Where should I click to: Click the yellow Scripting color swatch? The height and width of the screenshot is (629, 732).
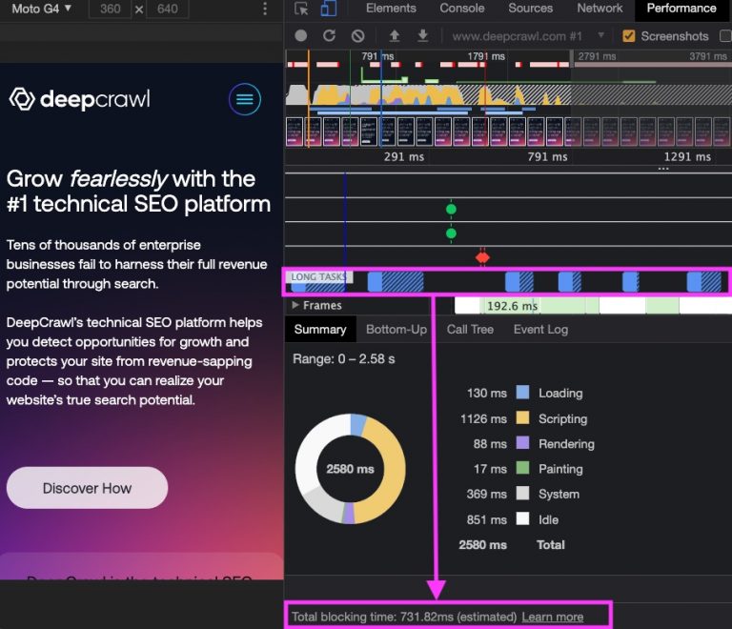click(x=522, y=417)
